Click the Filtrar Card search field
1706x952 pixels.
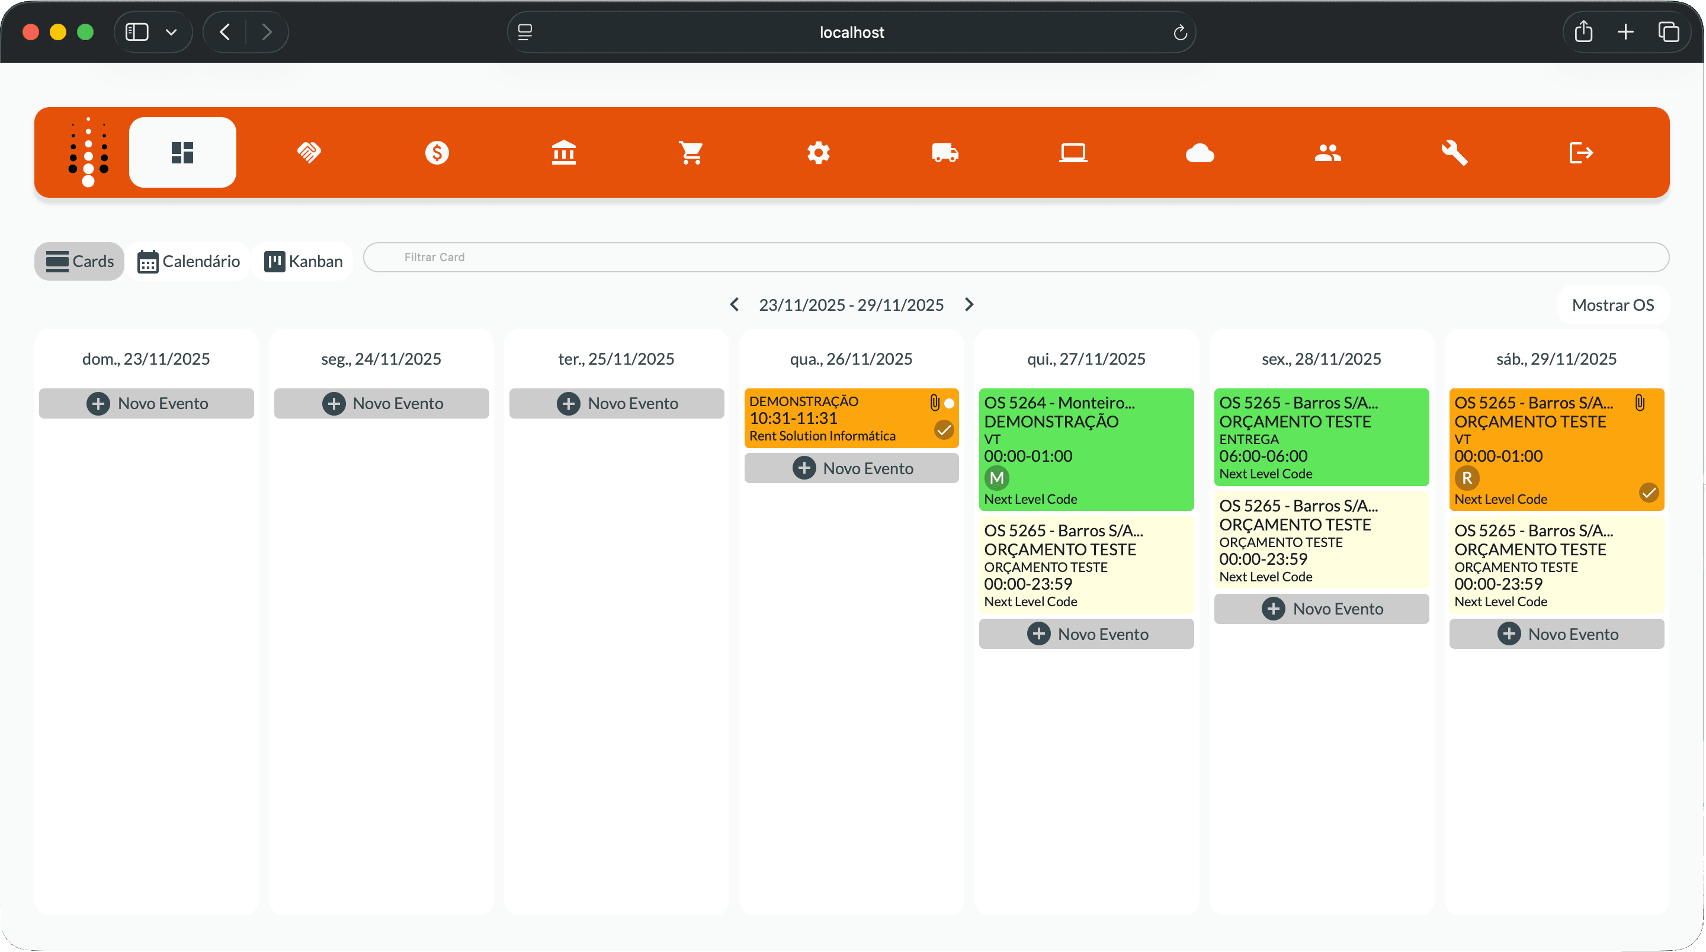click(1015, 257)
